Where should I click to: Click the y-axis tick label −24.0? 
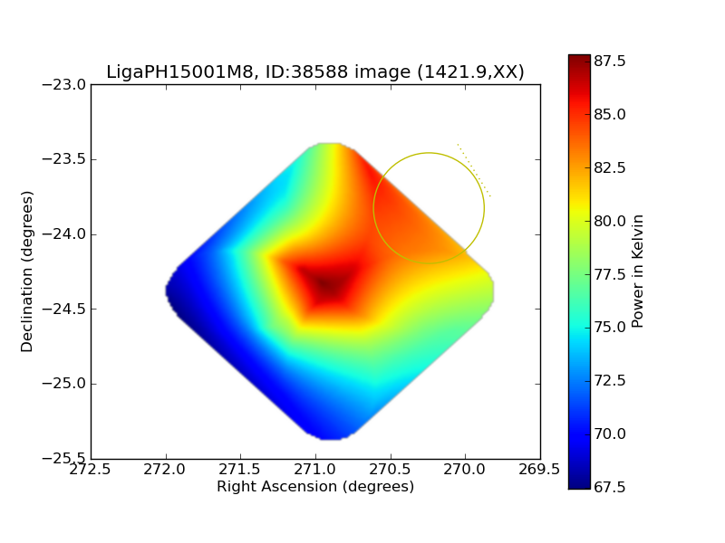tap(64, 234)
